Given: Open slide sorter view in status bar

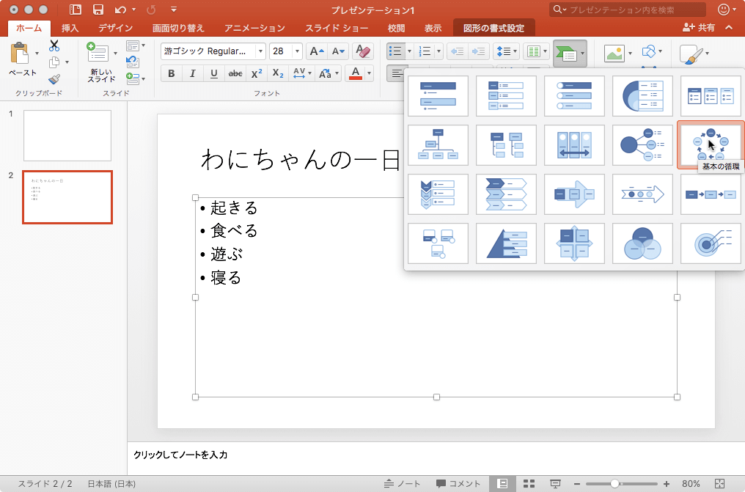Looking at the screenshot, I should coord(529,484).
